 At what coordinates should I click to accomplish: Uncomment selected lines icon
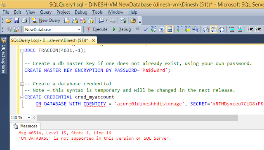point(240,30)
